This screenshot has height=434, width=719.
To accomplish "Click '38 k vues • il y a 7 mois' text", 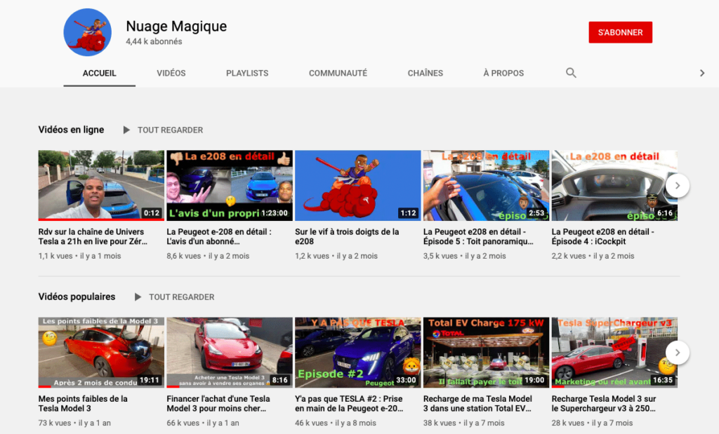I will 464,423.
